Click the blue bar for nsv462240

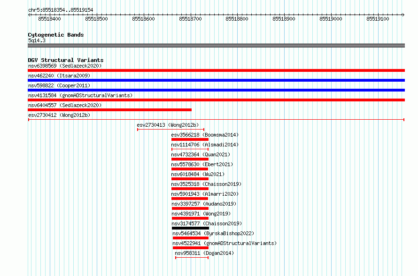click(216, 80)
